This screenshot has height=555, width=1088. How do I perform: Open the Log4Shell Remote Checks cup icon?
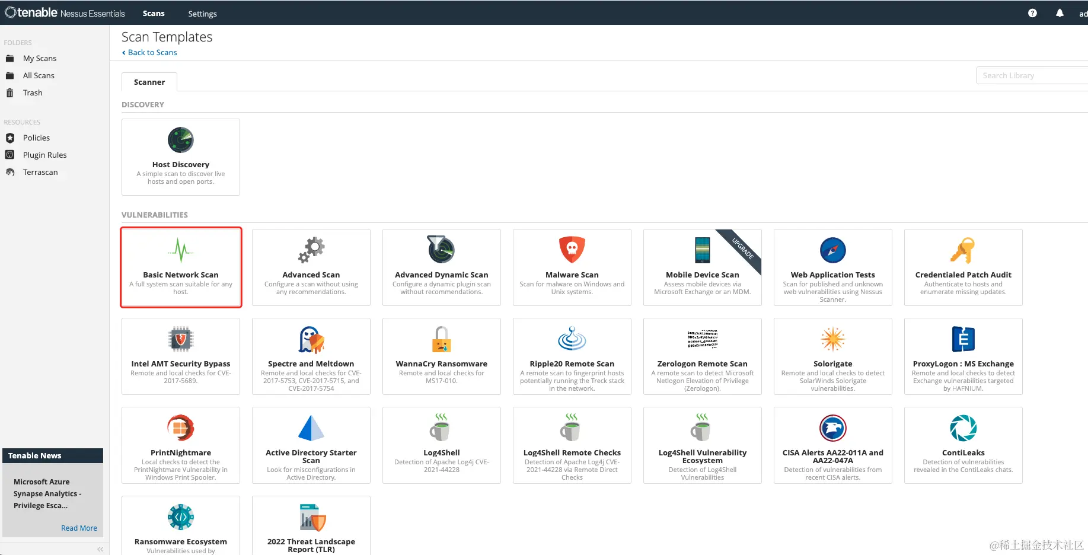pos(571,427)
